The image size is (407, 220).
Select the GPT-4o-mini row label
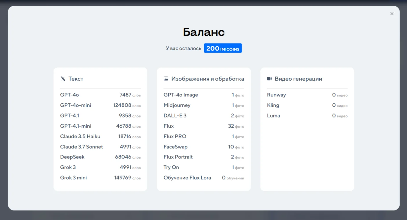(x=75, y=105)
